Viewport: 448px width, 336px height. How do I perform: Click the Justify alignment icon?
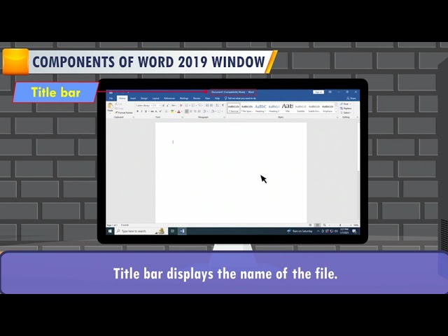tap(199, 111)
